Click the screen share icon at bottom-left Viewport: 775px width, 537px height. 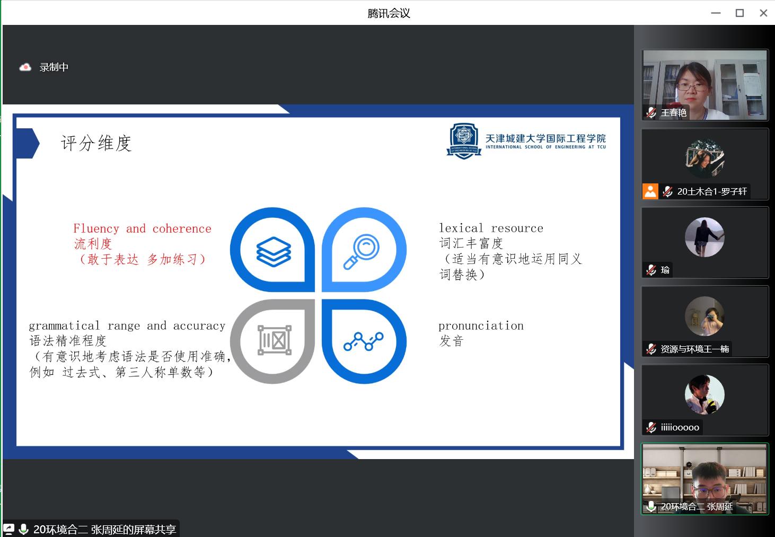[9, 529]
